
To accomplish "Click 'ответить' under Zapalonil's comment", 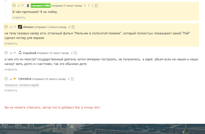I will 11,70.
